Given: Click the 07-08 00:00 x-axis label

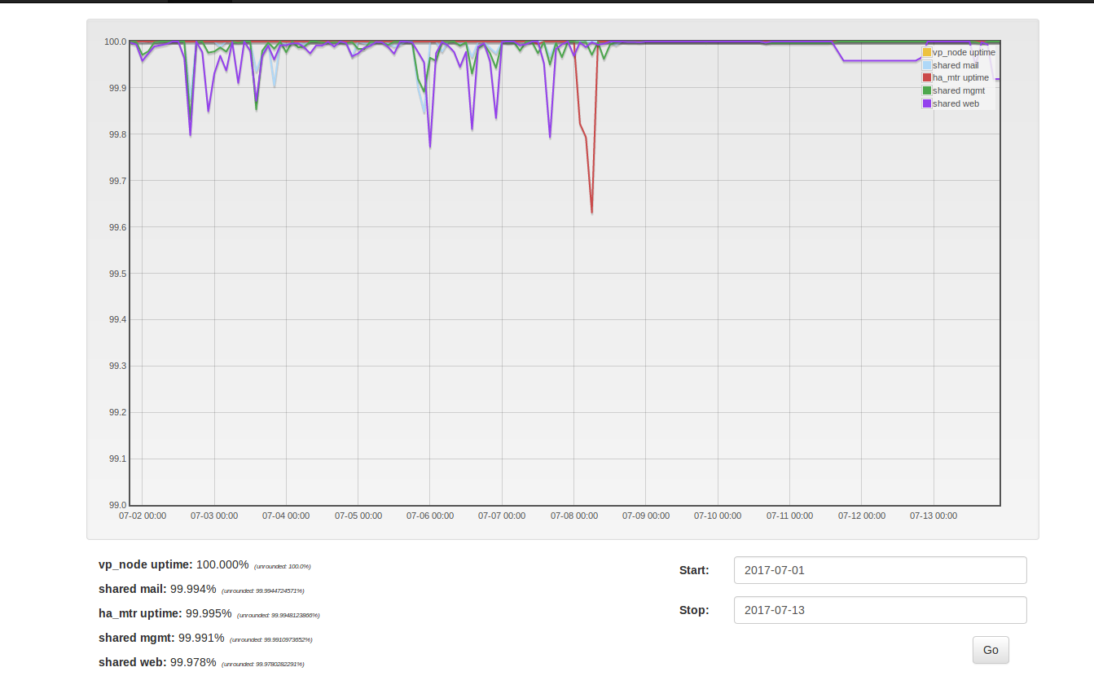Looking at the screenshot, I should point(573,516).
